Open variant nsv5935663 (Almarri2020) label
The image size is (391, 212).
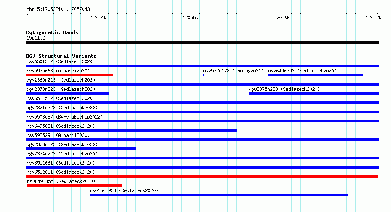click(58, 71)
